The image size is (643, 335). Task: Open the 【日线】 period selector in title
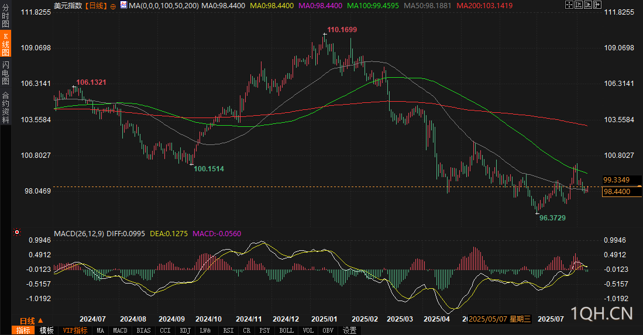coord(95,5)
